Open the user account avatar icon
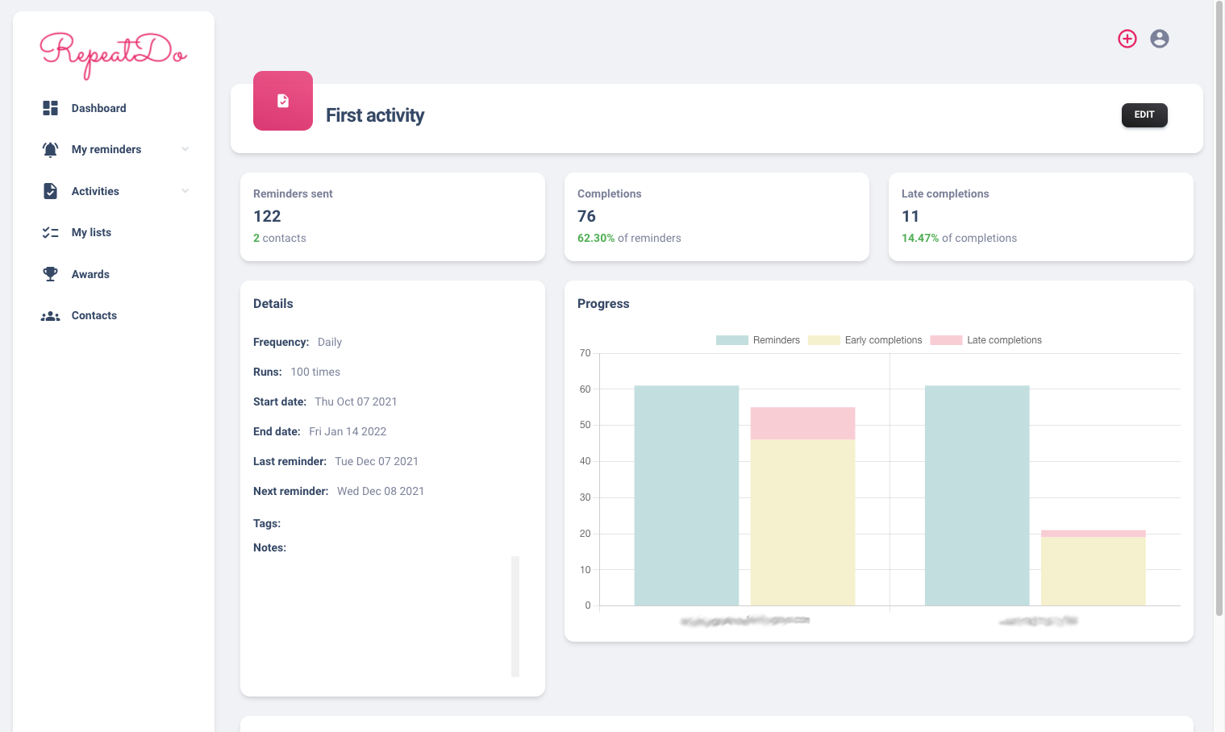This screenshot has height=732, width=1225. 1160,39
